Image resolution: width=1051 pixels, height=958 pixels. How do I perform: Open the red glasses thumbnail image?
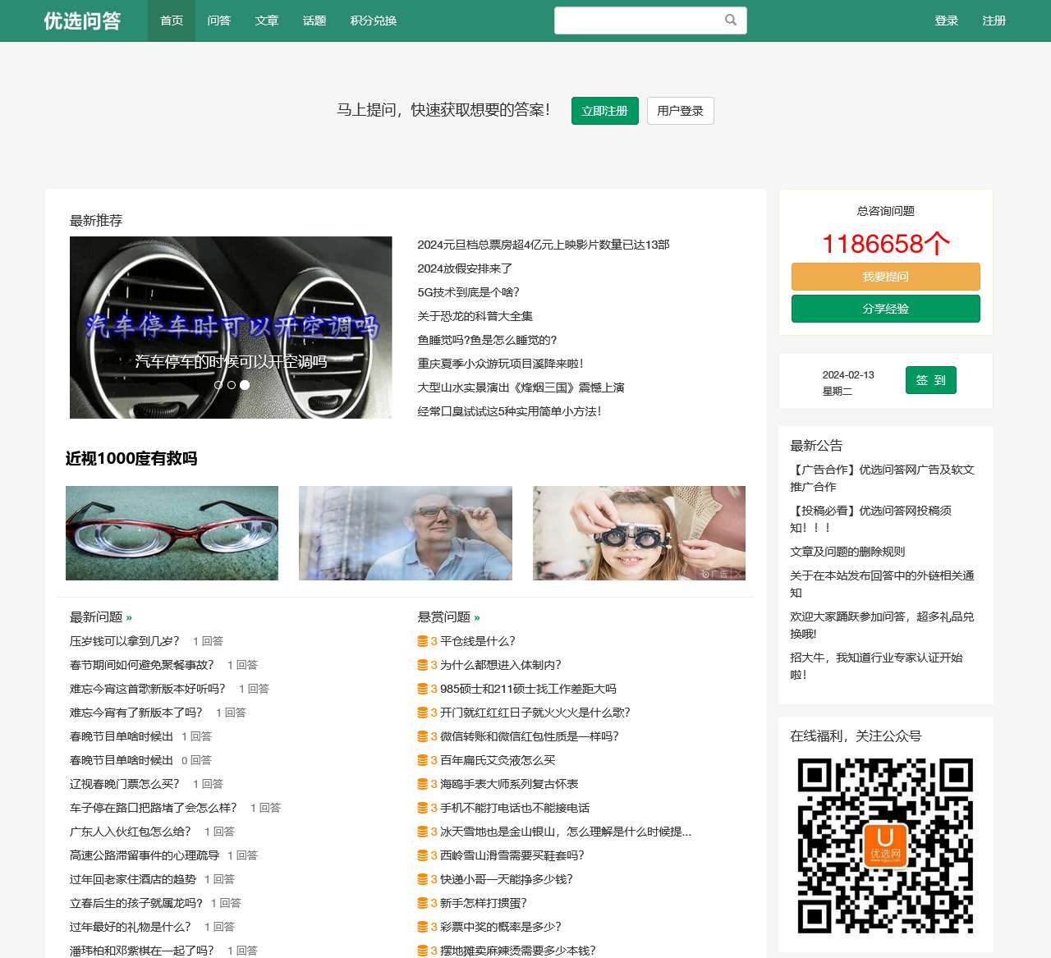point(172,533)
